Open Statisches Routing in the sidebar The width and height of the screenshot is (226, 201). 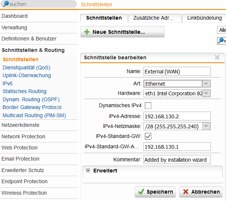tap(25, 91)
